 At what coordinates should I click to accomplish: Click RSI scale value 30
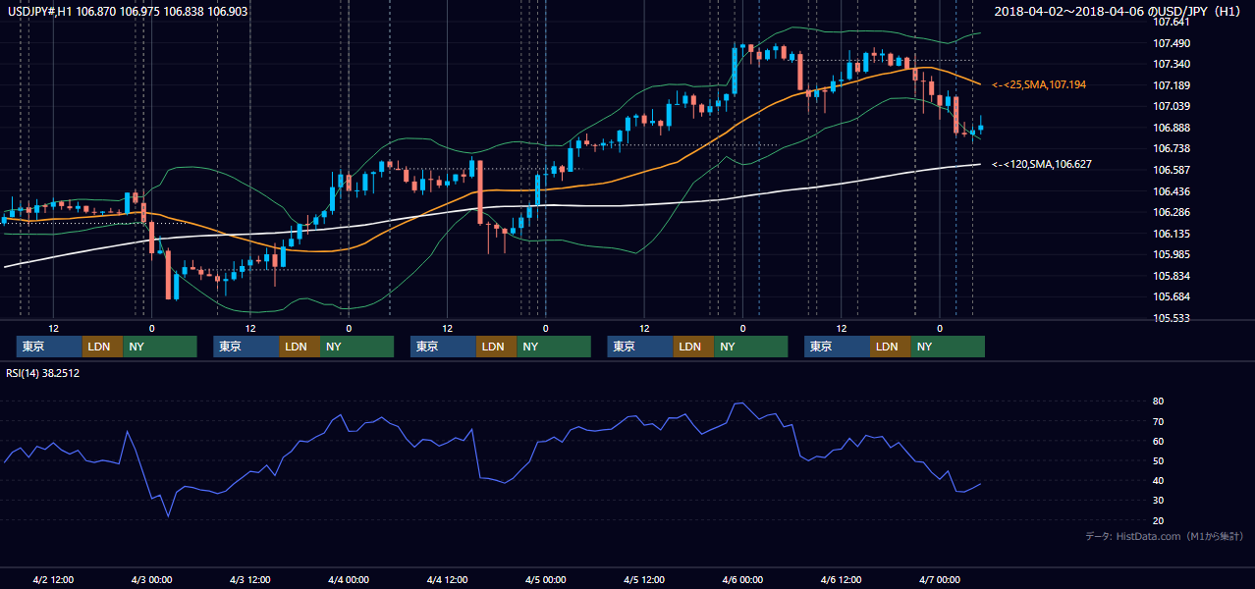[1158, 501]
